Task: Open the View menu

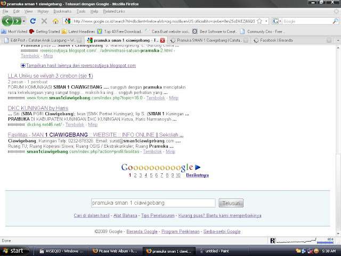Action: (x=28, y=11)
